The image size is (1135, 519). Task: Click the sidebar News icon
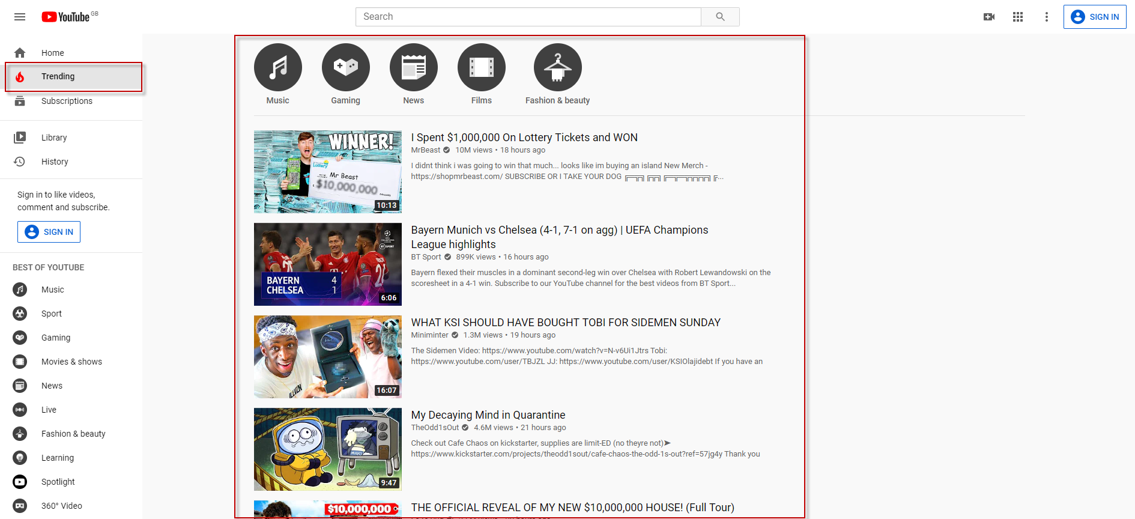click(x=20, y=386)
